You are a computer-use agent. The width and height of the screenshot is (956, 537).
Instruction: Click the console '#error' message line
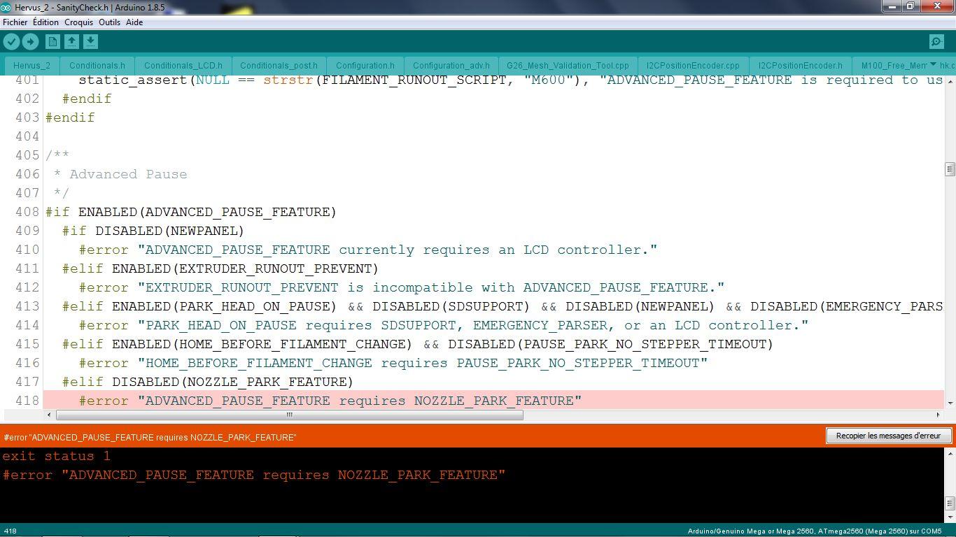pos(254,475)
